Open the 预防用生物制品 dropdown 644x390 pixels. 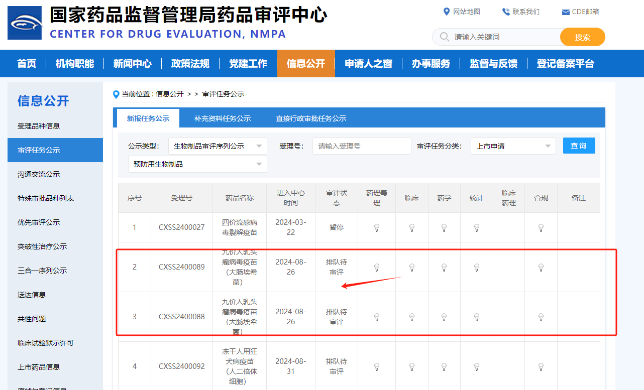tap(197, 164)
